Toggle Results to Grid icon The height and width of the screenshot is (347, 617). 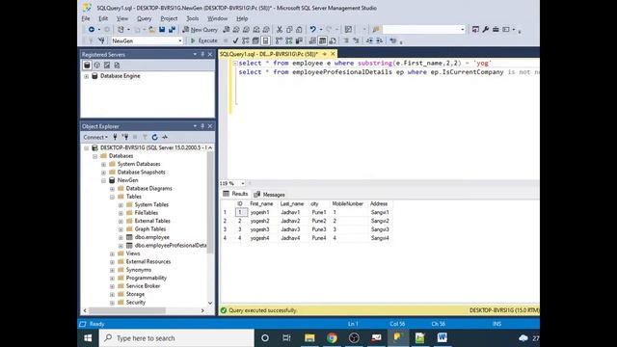tap(322, 40)
